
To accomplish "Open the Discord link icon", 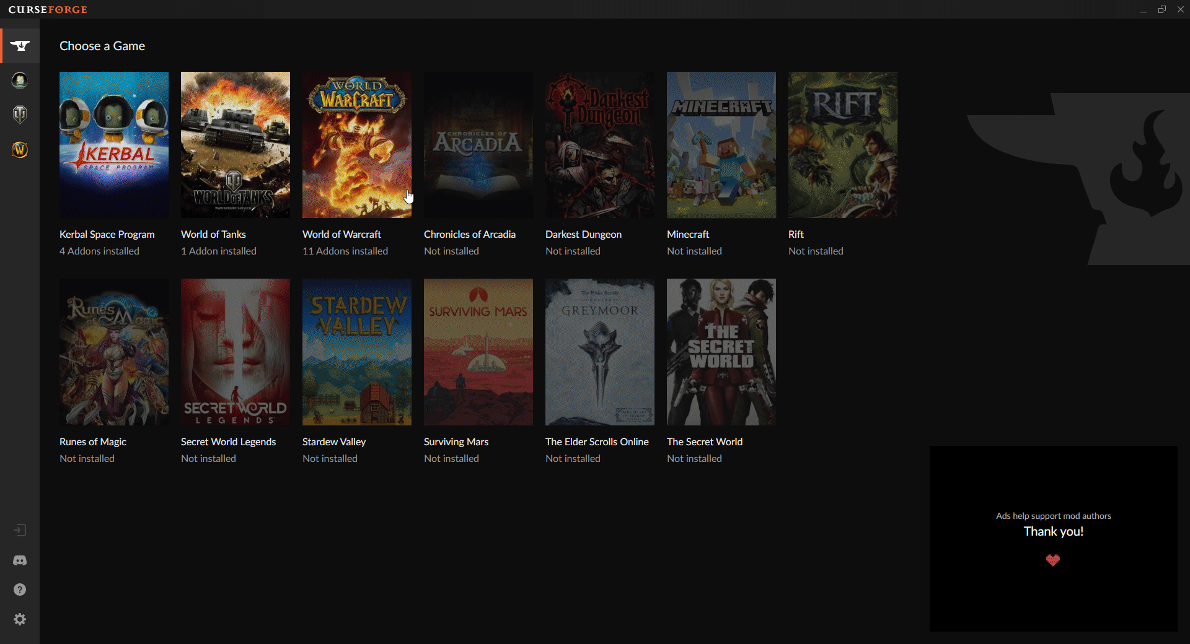I will click(20, 560).
